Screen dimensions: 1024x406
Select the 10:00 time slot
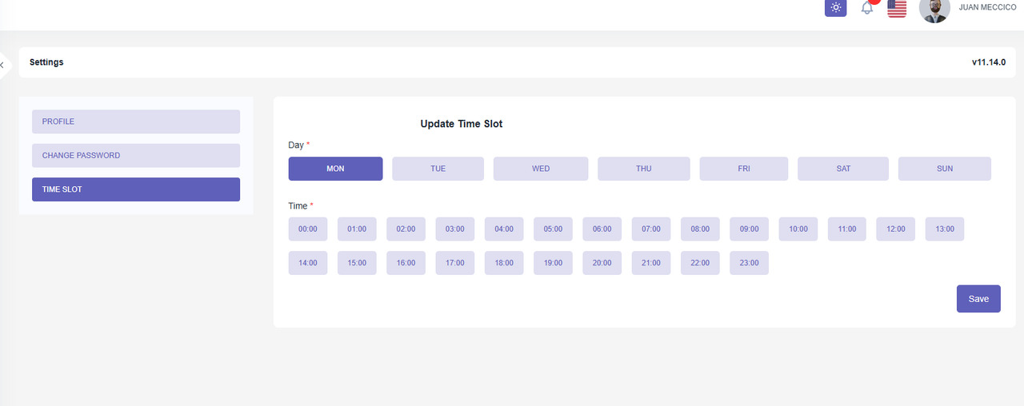(x=798, y=229)
